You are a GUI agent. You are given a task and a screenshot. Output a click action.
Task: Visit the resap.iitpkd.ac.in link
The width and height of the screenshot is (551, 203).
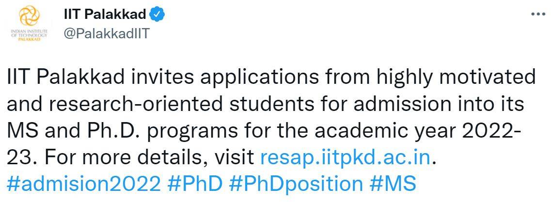[x=346, y=158]
